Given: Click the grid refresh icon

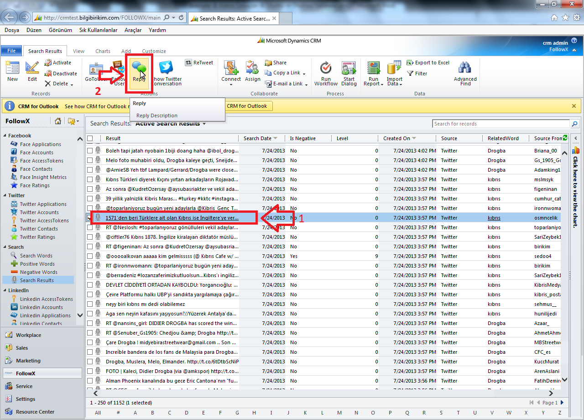Looking at the screenshot, I should tap(565, 137).
